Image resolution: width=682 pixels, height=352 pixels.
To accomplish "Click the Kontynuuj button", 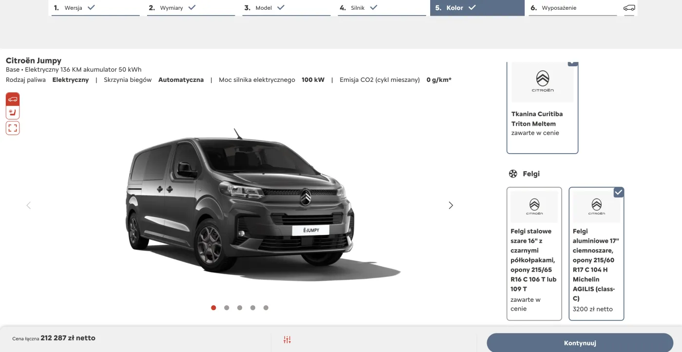I will pos(580,343).
